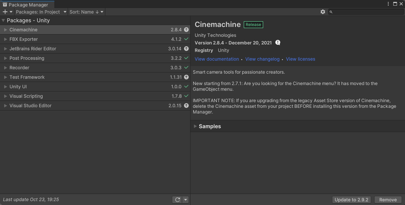The width and height of the screenshot is (405, 205).
Task: Open the Packages: In Project dropdown
Action: (41, 12)
